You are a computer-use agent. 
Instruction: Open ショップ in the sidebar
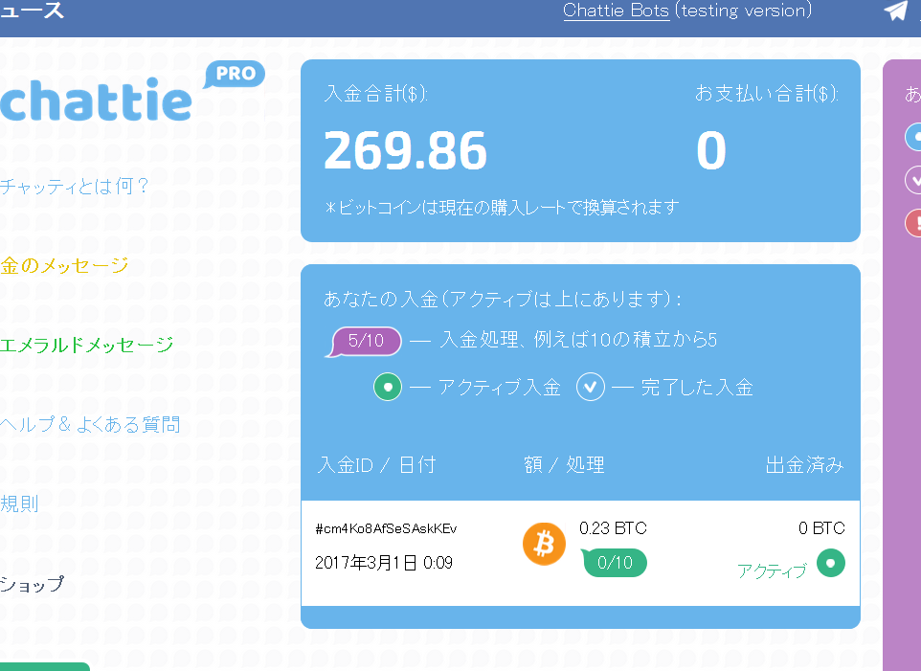(x=33, y=583)
